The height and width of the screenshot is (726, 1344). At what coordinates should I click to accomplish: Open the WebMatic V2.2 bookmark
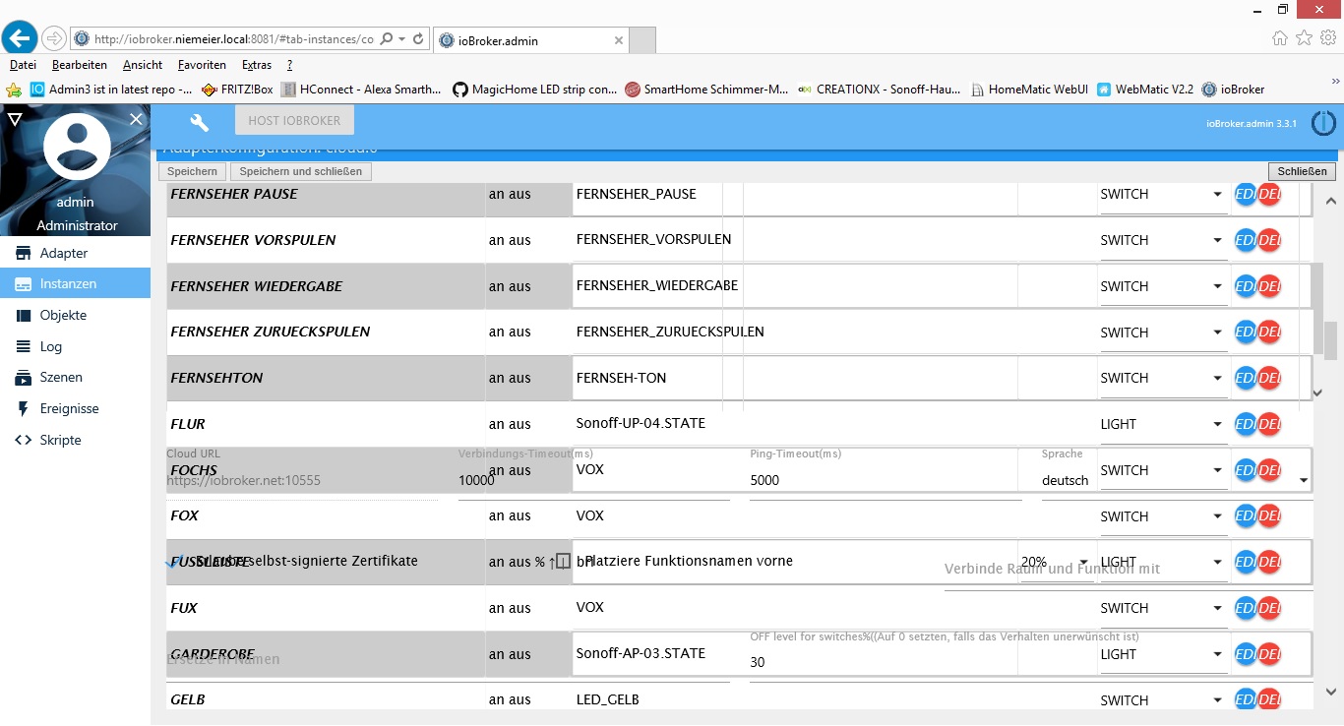point(1145,90)
